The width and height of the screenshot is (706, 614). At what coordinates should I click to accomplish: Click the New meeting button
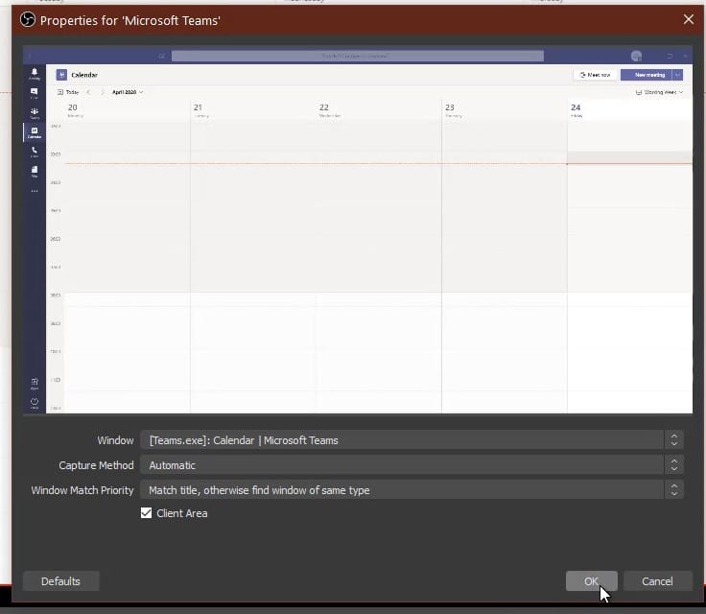pos(647,75)
